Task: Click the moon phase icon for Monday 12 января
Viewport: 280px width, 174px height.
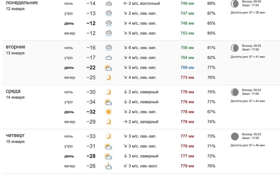Action: point(235,4)
